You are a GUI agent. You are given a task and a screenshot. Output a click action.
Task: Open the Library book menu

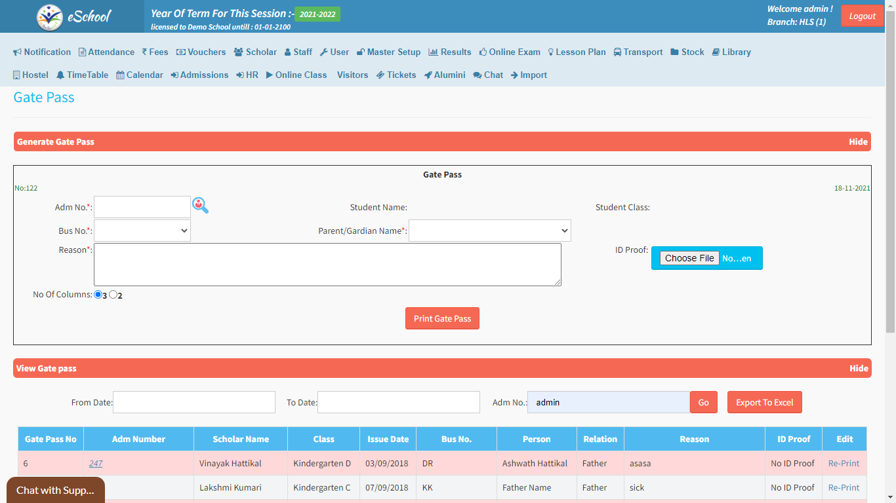point(731,52)
